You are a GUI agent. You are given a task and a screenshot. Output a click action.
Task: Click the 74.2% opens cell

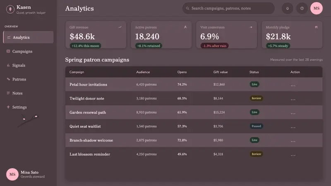[182, 84]
